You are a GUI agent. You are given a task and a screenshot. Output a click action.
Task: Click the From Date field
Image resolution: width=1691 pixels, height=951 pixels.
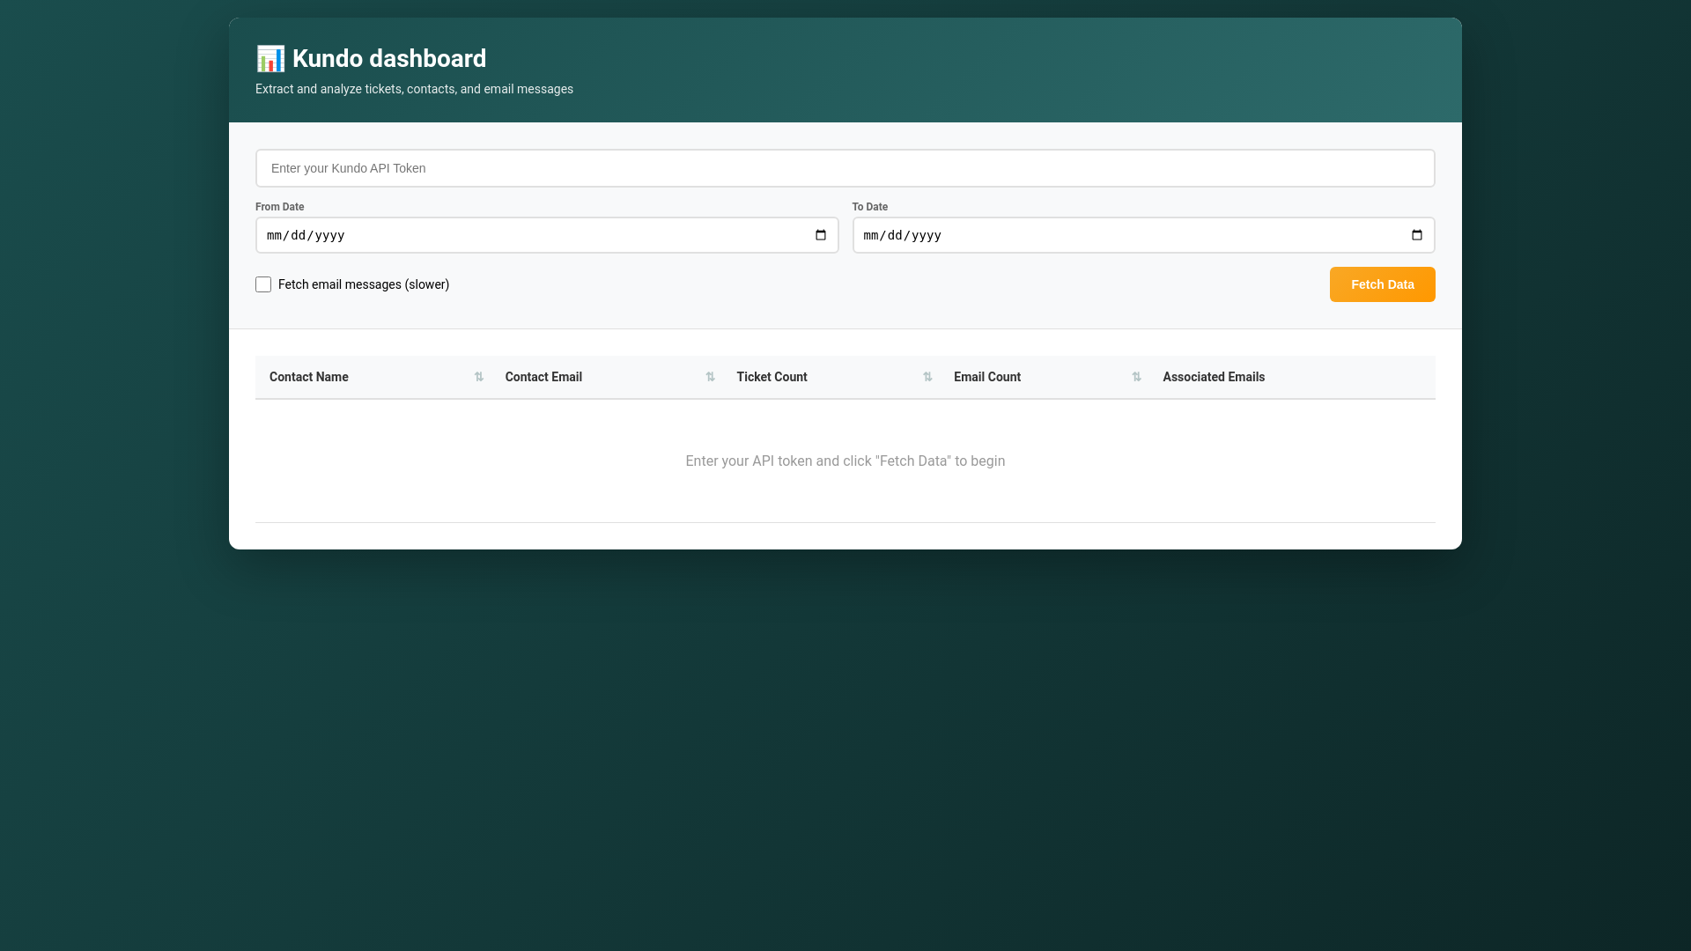coord(546,235)
